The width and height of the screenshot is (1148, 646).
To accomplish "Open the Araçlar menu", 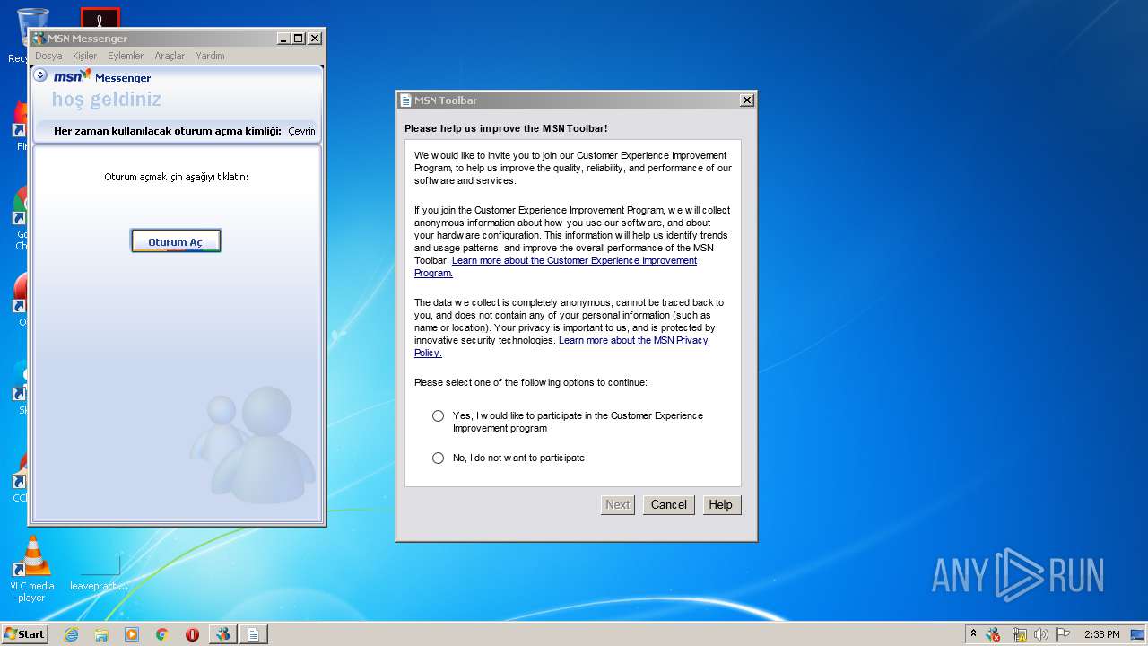I will [170, 56].
